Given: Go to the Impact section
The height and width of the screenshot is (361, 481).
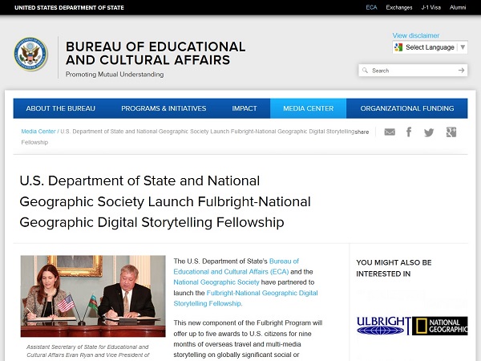Looking at the screenshot, I should coord(245,108).
